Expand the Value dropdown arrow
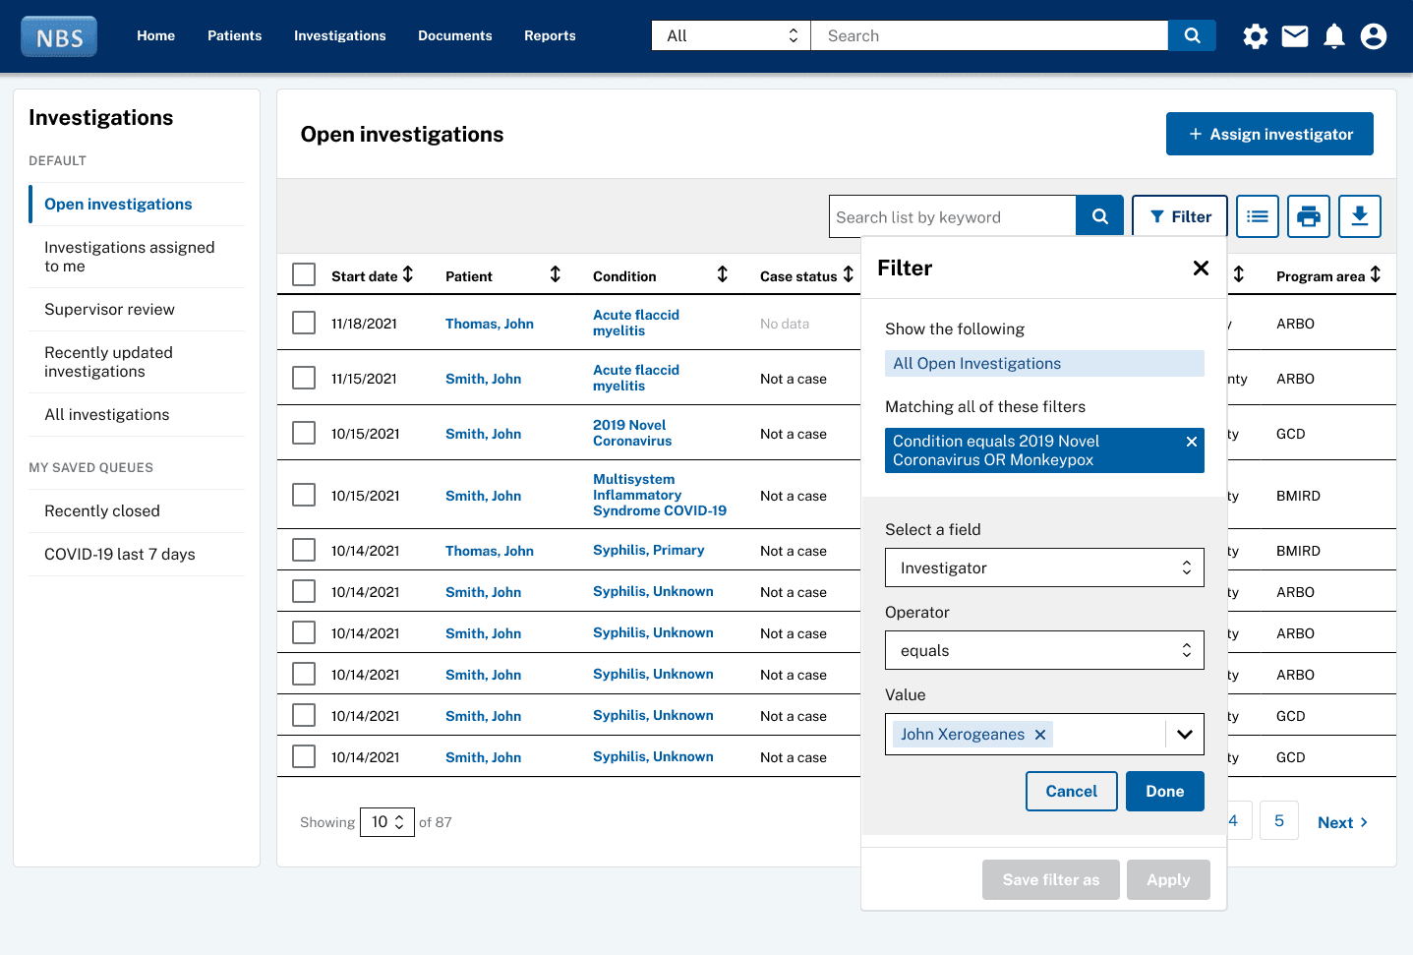The image size is (1413, 955). point(1185,735)
